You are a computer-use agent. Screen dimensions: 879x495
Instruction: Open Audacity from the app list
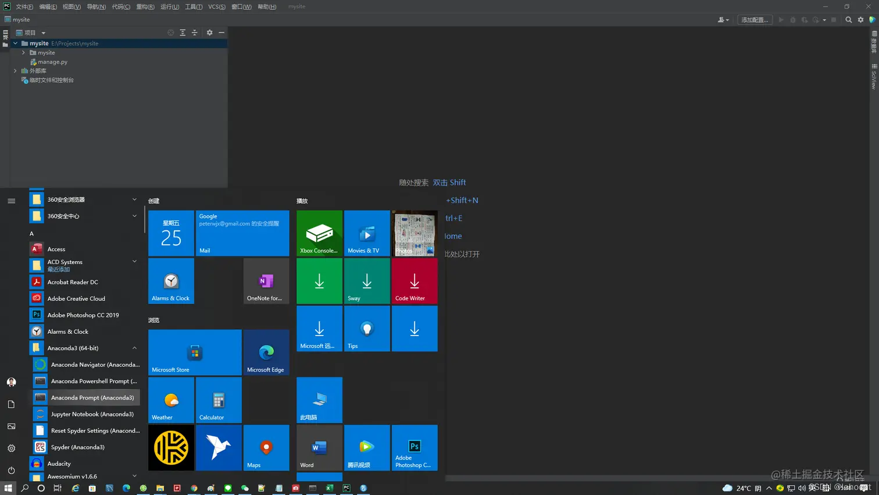[x=84, y=464]
